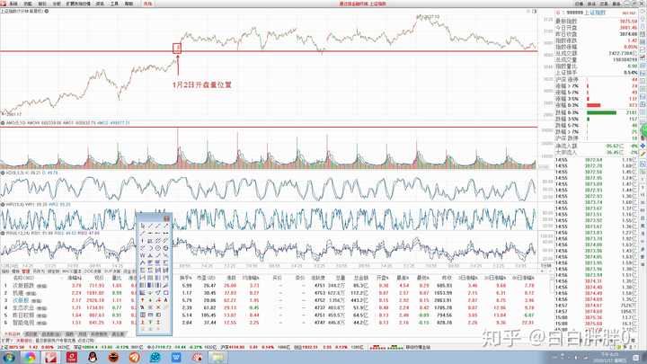This screenshot has width=647, height=364.
Task: Click the red 交易 menu item
Action: tap(147, 4)
